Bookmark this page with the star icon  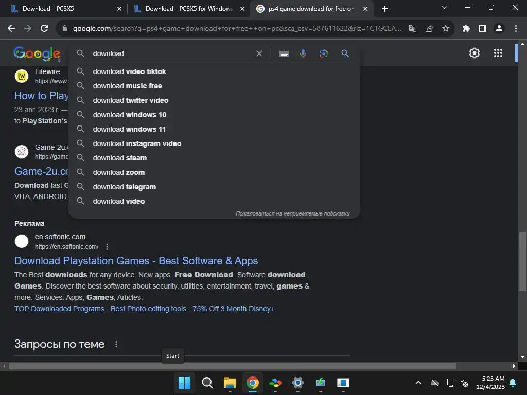(x=445, y=29)
